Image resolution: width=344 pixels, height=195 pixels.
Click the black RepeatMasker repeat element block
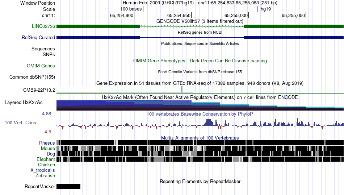[68, 186]
